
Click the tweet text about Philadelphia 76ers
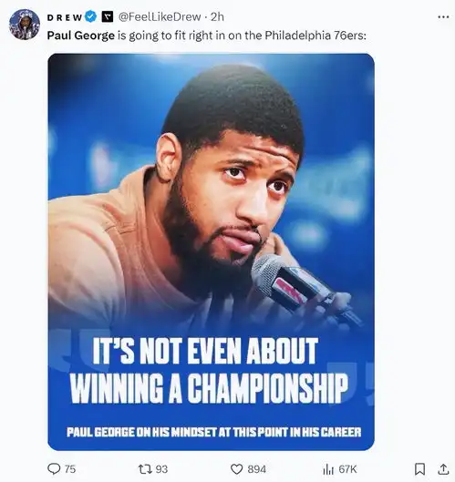pyautogui.click(x=207, y=36)
